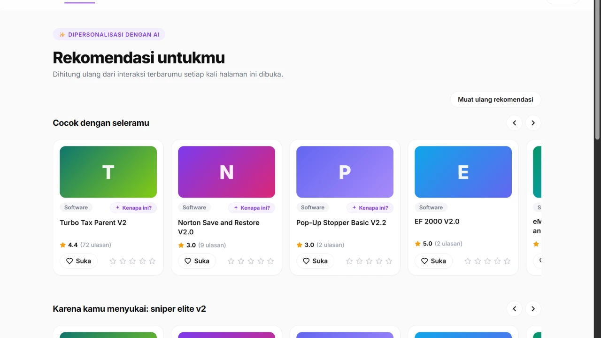Viewport: 601px width, 338px height.
Task: Select third star for EF 2000 V2.0
Action: pyautogui.click(x=487, y=261)
